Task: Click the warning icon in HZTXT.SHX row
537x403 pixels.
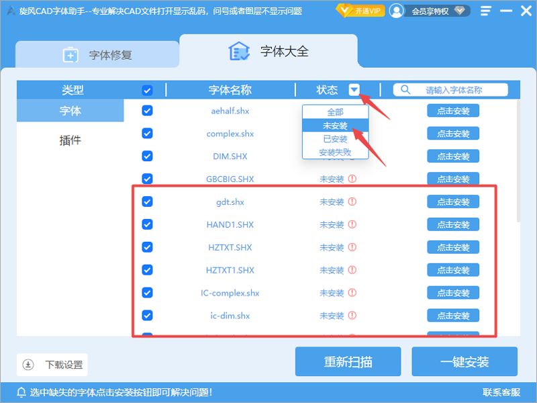Action: pos(352,247)
